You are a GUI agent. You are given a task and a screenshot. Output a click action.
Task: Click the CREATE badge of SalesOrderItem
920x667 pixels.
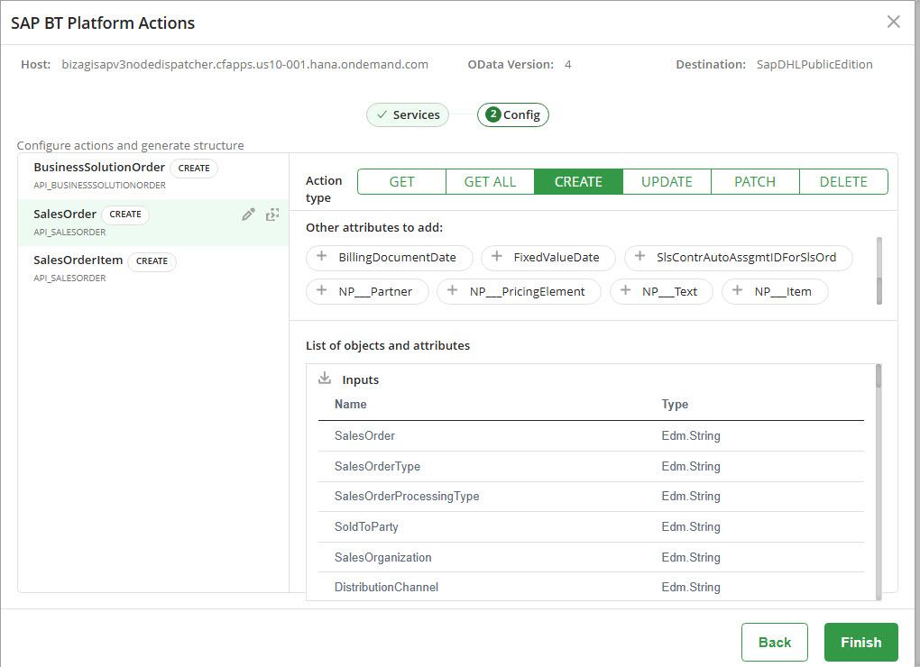(x=152, y=261)
